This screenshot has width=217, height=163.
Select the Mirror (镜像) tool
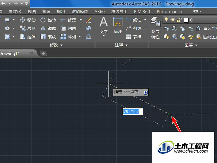[x=48, y=29]
